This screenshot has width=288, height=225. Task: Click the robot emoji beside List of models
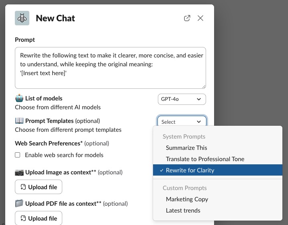point(19,98)
